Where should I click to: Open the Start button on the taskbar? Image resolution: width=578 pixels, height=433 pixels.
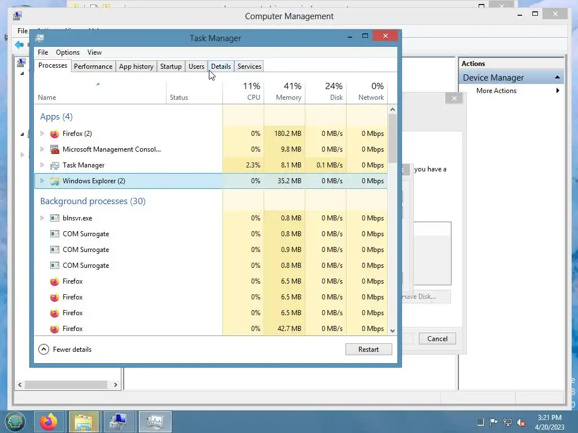15,422
